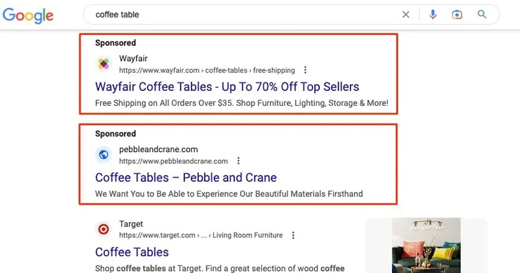This screenshot has height=273, width=520.
Task: Click the Target bullseye favicon
Action: [x=104, y=229]
